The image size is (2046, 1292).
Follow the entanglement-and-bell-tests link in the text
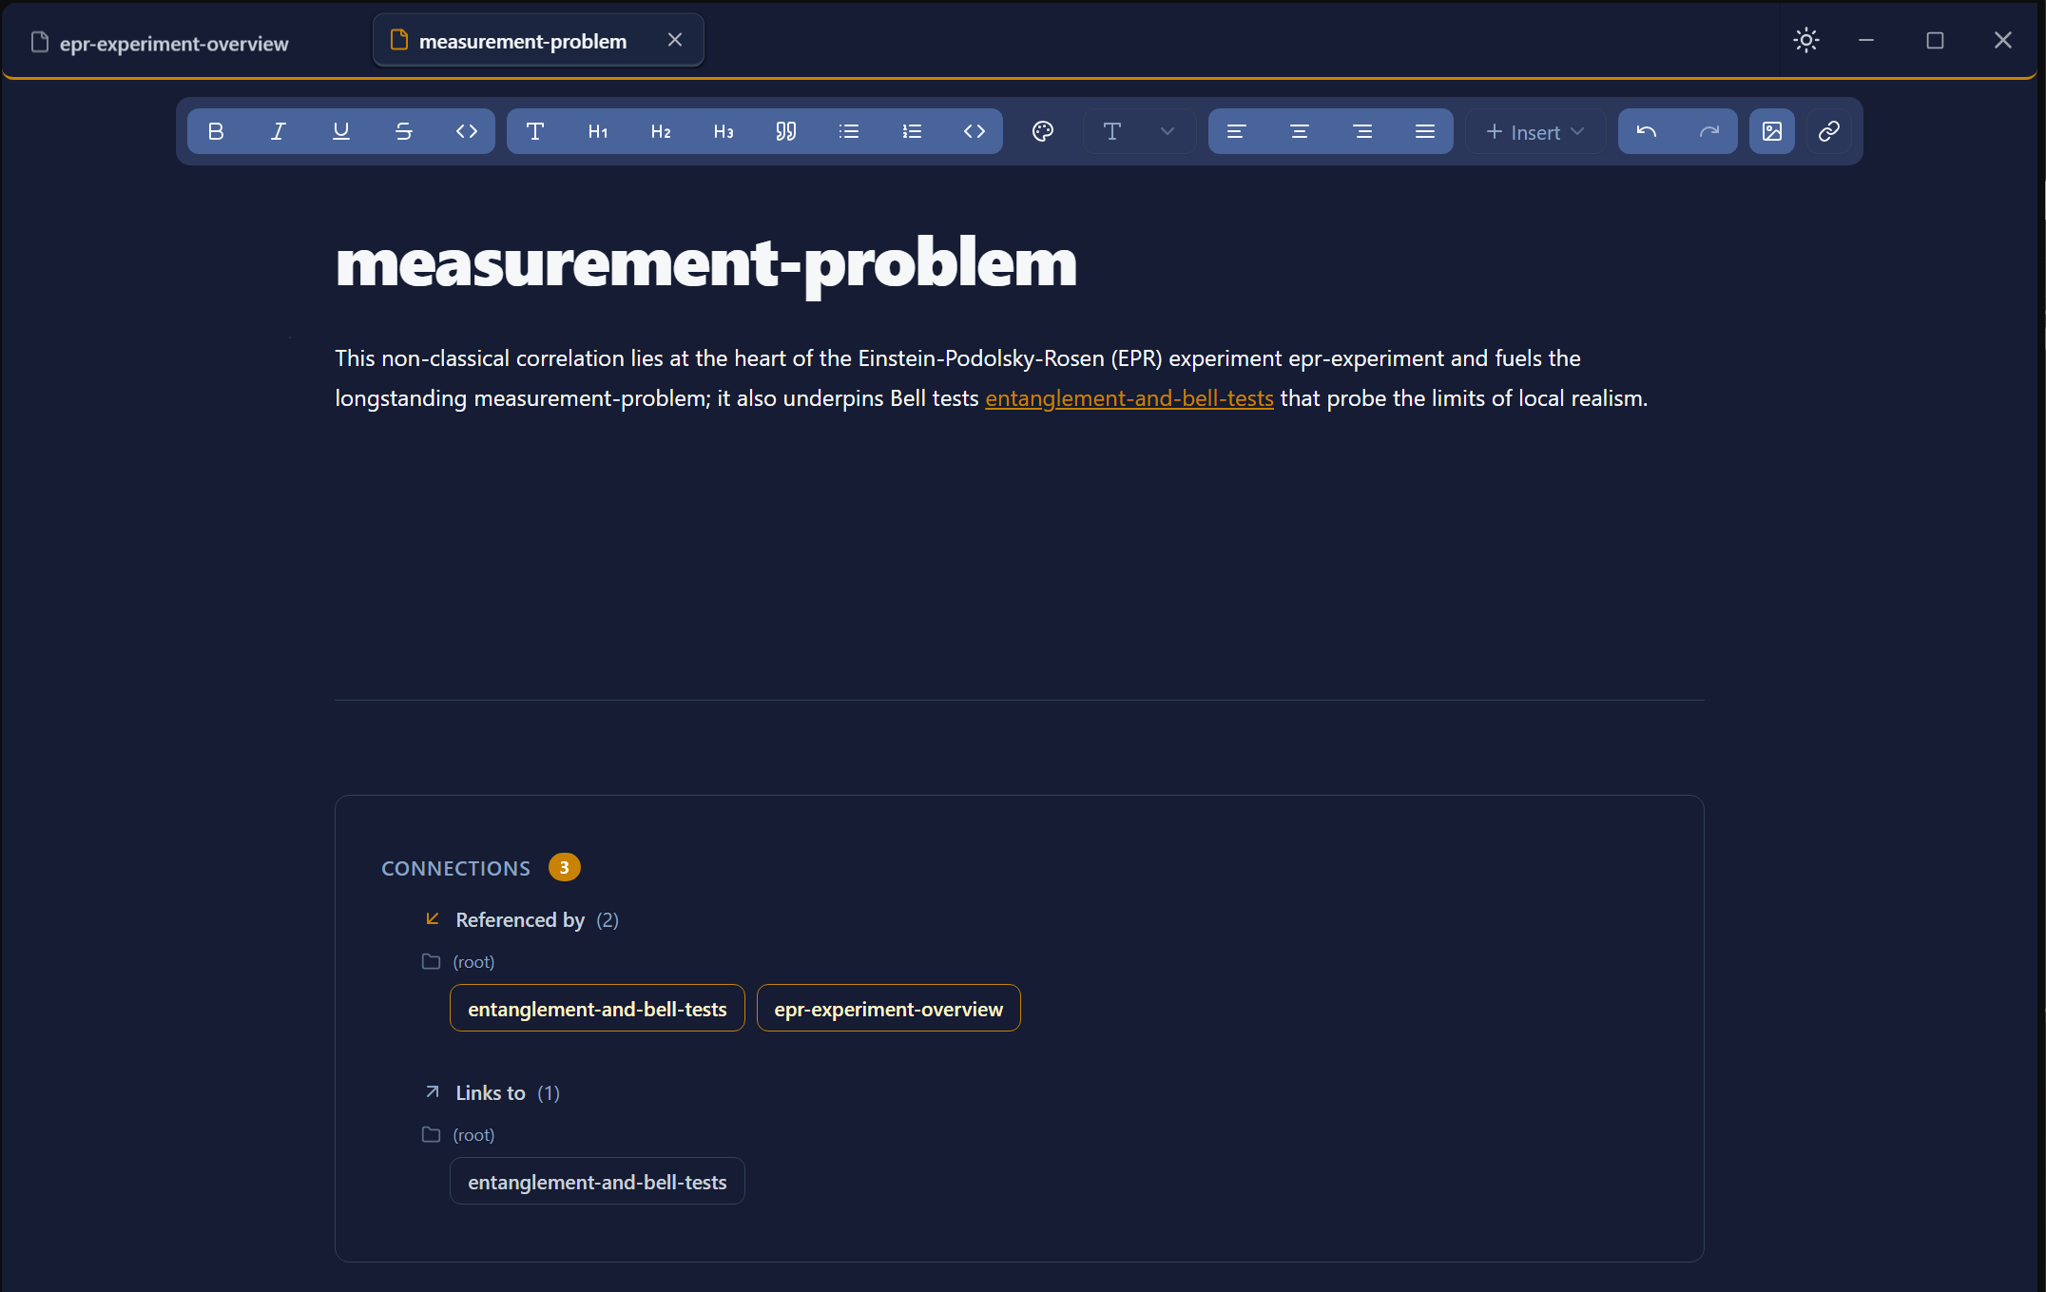tap(1129, 398)
